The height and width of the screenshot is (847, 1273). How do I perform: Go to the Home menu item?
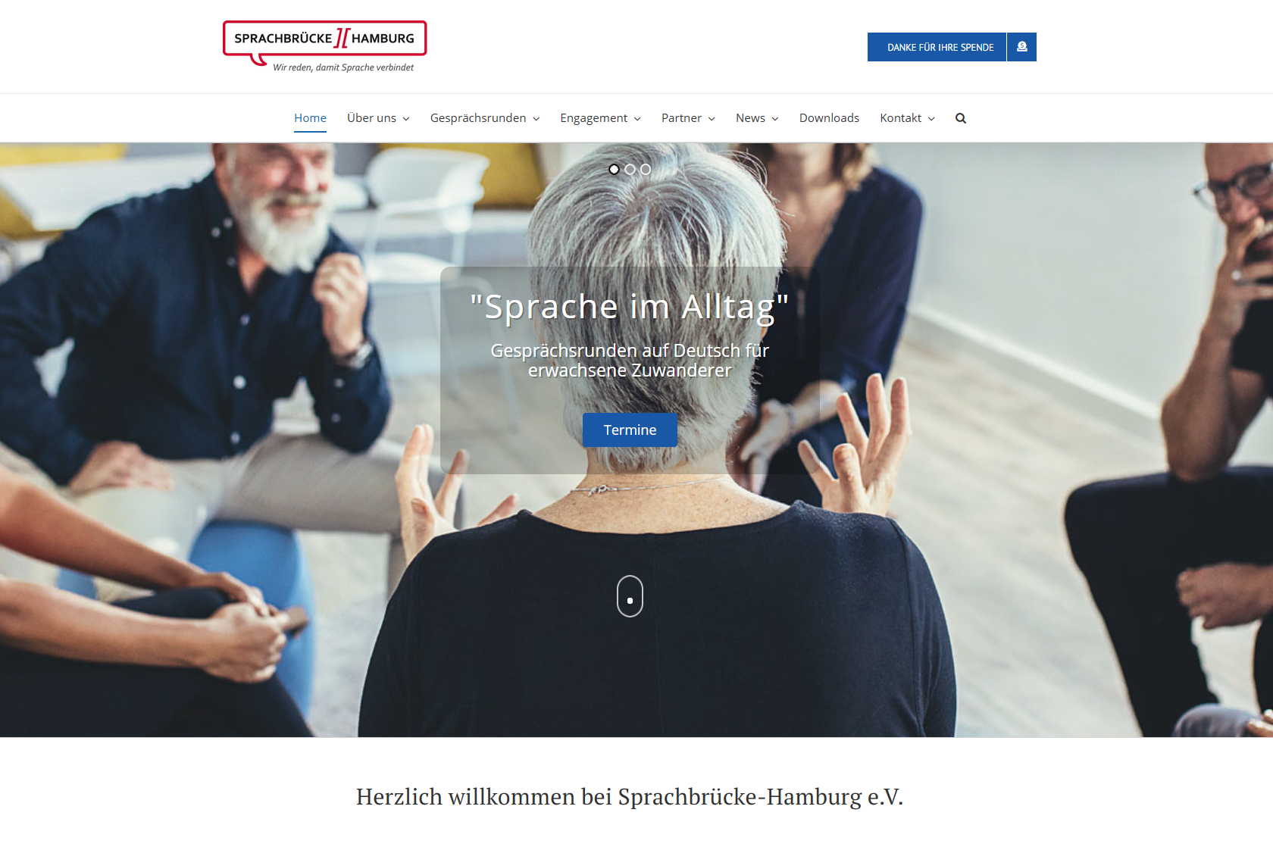pyautogui.click(x=310, y=118)
